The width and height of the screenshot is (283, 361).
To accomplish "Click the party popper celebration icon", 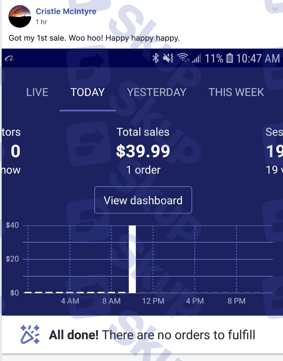I will coord(30,334).
